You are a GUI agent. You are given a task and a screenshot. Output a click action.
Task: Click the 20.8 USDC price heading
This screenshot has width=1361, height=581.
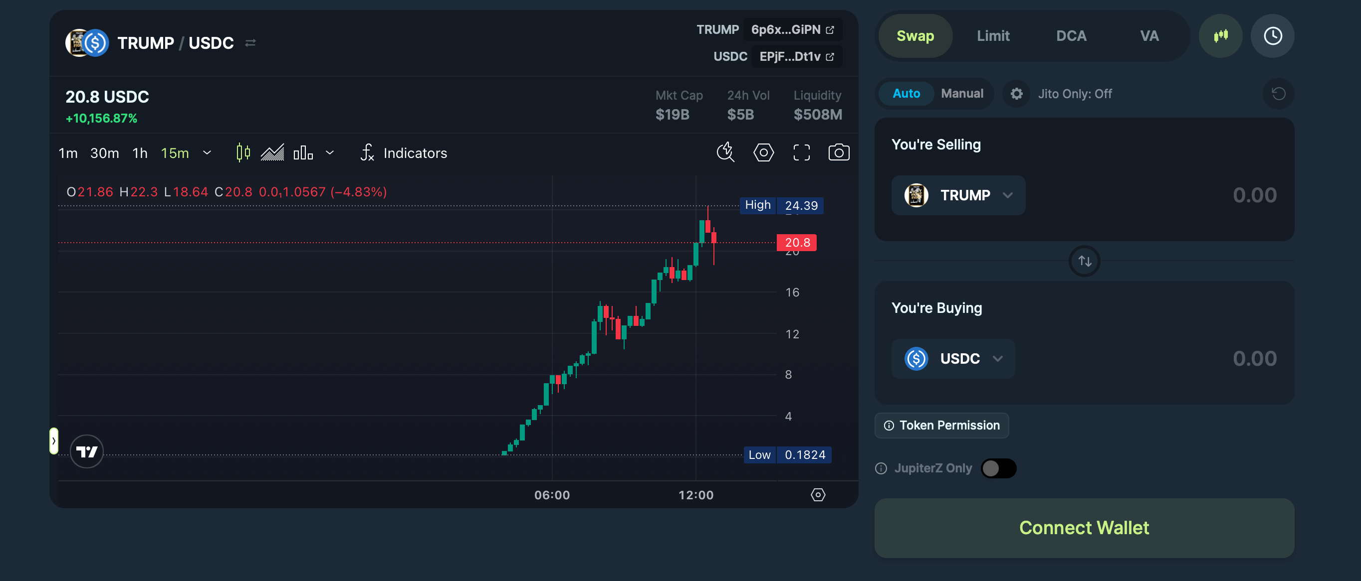[x=107, y=97]
